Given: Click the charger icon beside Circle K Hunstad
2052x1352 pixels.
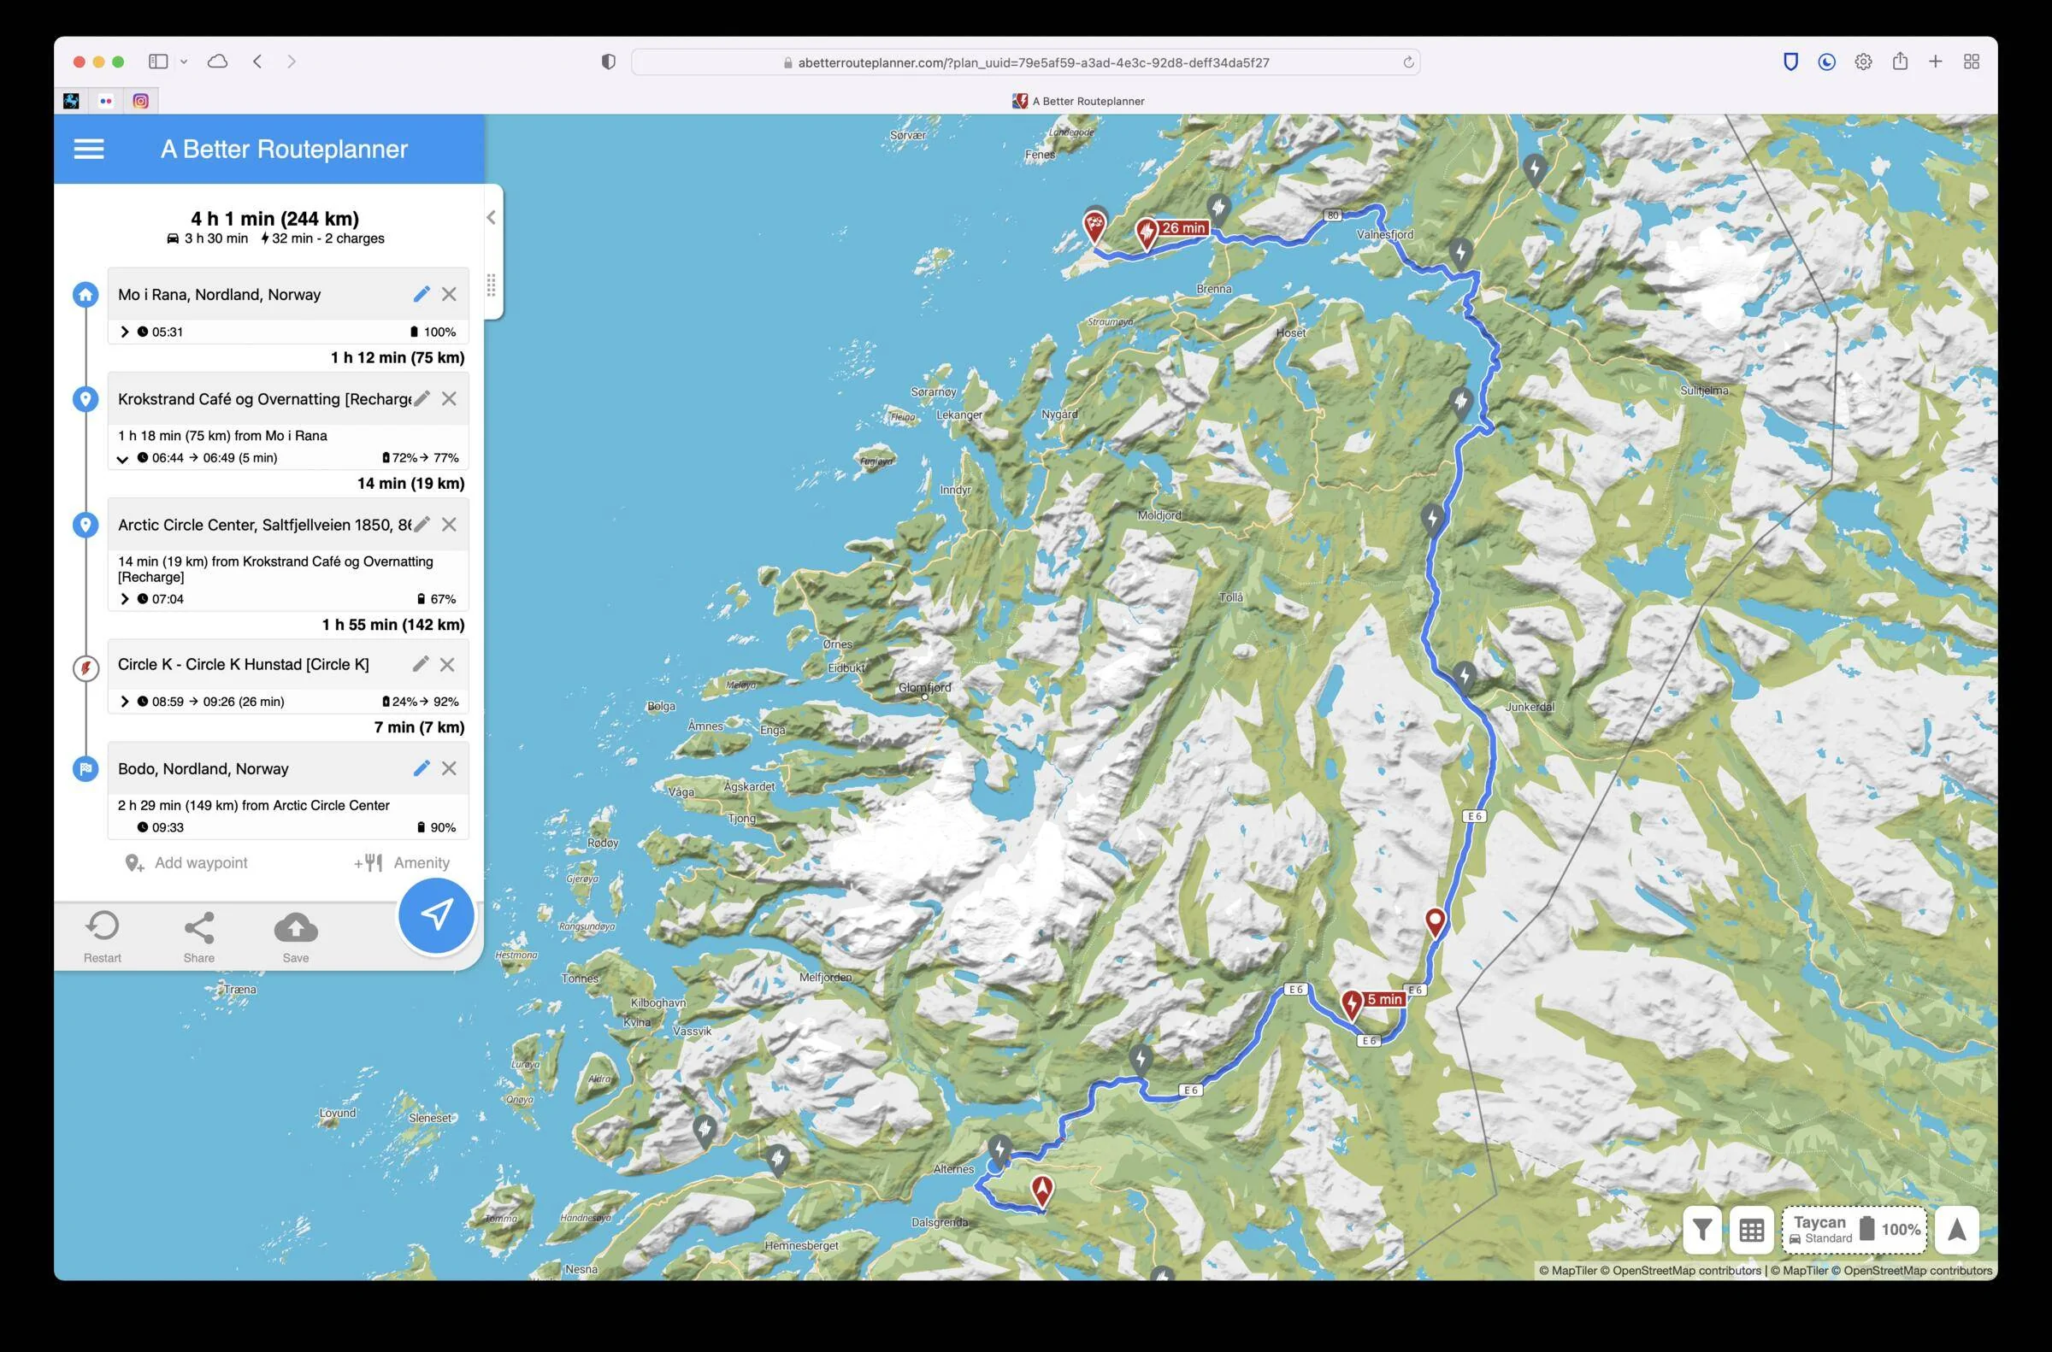Looking at the screenshot, I should click(x=85, y=668).
